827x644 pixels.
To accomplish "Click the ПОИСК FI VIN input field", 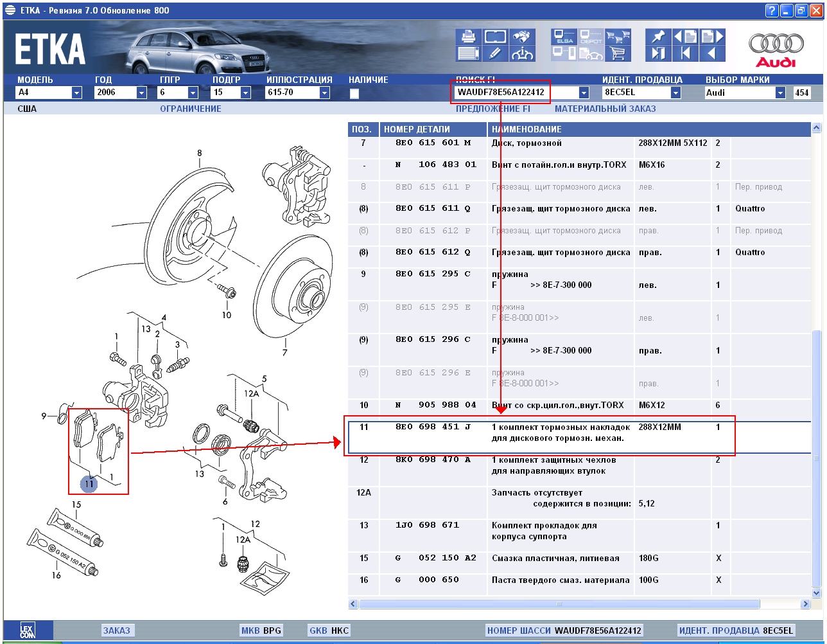I will click(516, 93).
